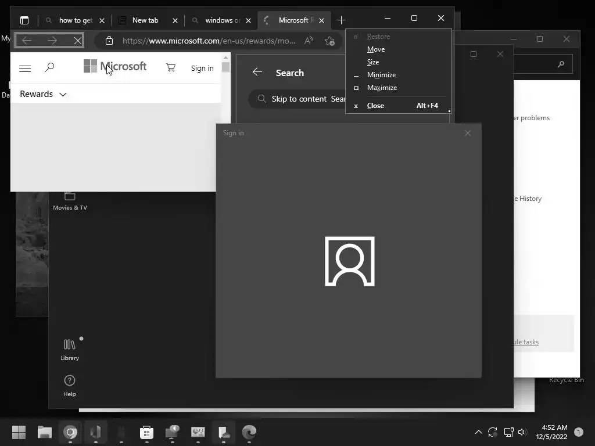Open the Edge tab actions menu icon
595x446 pixels.
tap(24, 20)
